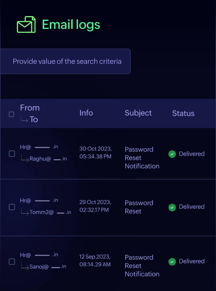Screen dimensions: 216x291
Task: Select all emails via header checkbox
Action: tap(11, 114)
